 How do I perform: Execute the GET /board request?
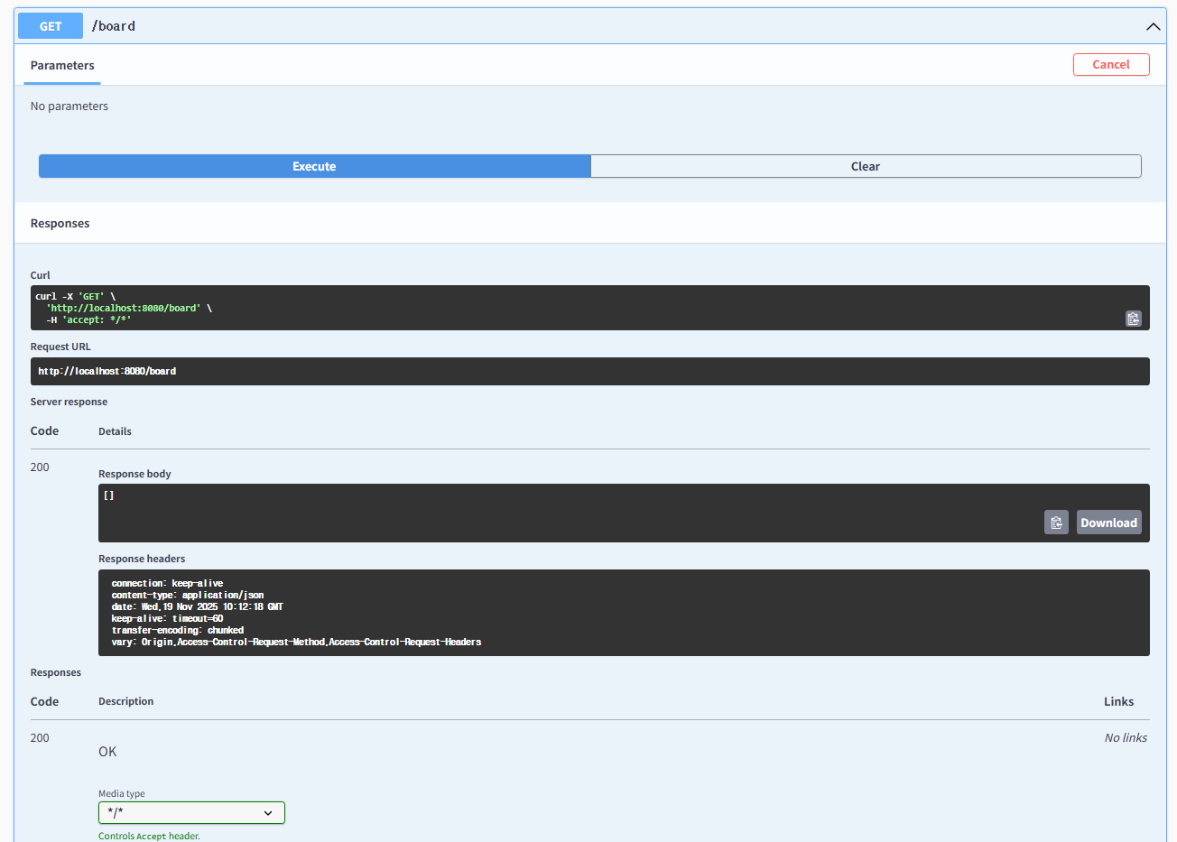[314, 166]
